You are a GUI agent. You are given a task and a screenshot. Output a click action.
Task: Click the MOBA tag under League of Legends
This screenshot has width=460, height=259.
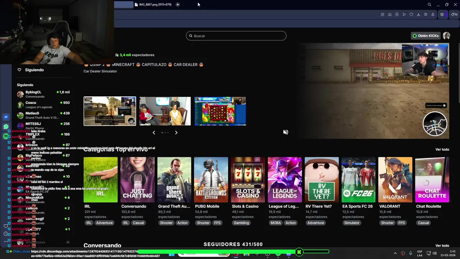(276, 223)
